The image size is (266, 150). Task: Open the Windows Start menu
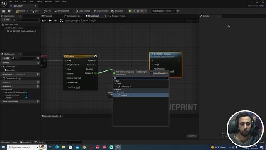tap(3, 147)
